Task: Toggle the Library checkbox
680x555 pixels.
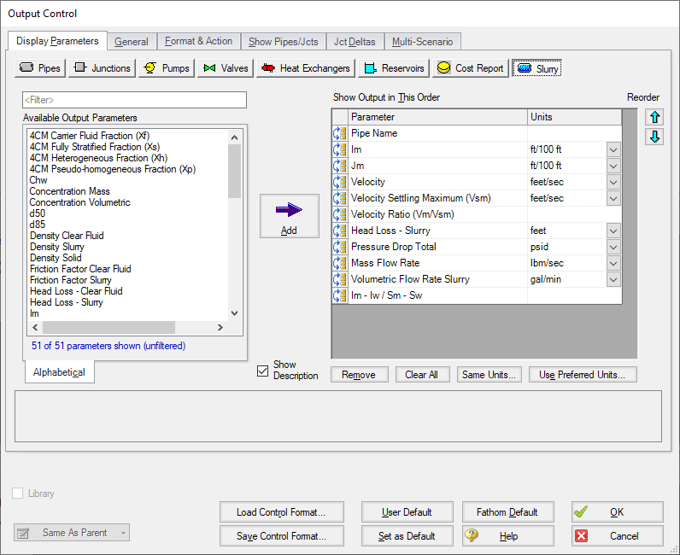Action: pyautogui.click(x=19, y=494)
